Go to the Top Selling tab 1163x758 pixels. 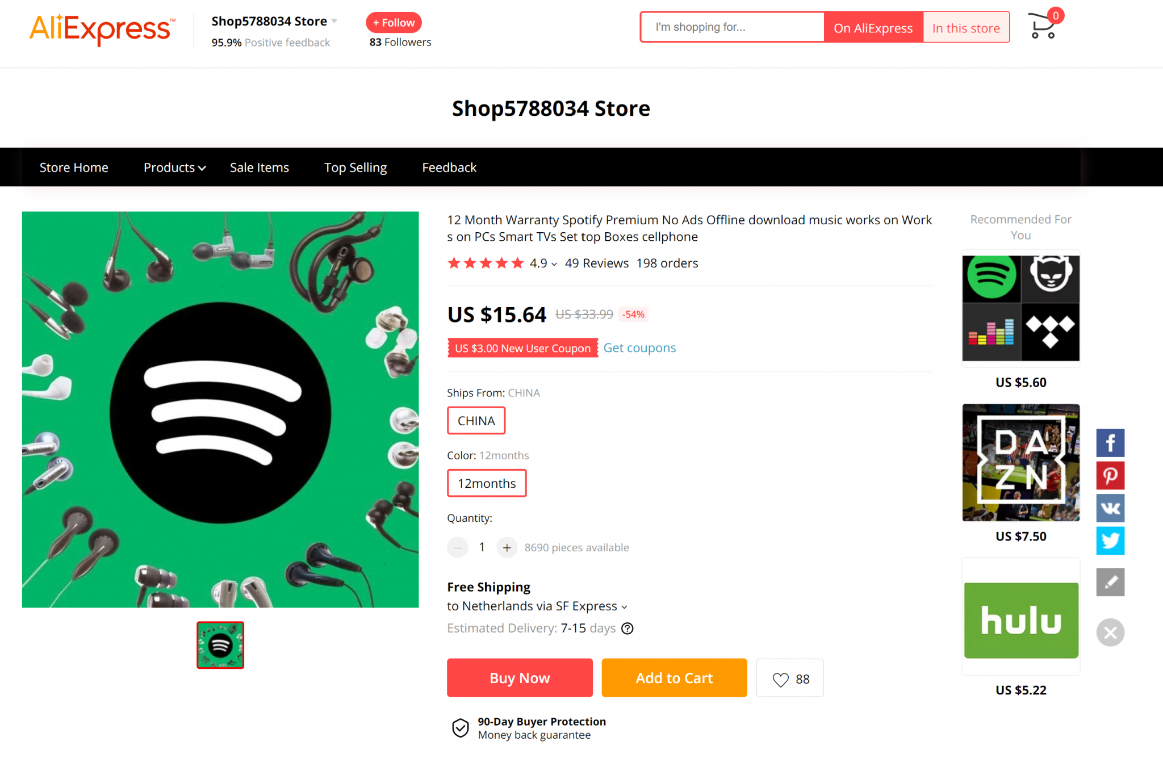pyautogui.click(x=355, y=167)
